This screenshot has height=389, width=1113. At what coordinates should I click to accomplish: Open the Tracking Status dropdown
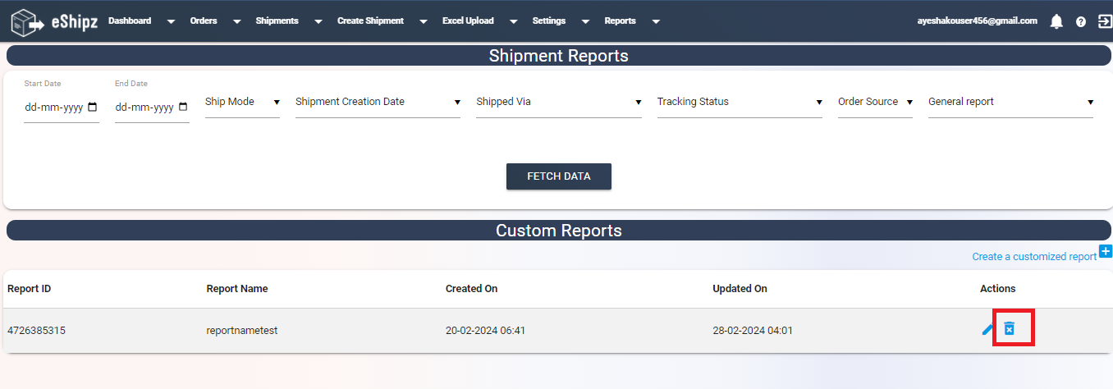pos(740,103)
